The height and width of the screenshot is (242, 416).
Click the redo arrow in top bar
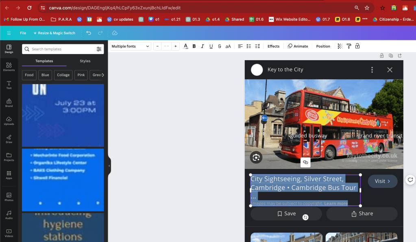[x=100, y=33]
